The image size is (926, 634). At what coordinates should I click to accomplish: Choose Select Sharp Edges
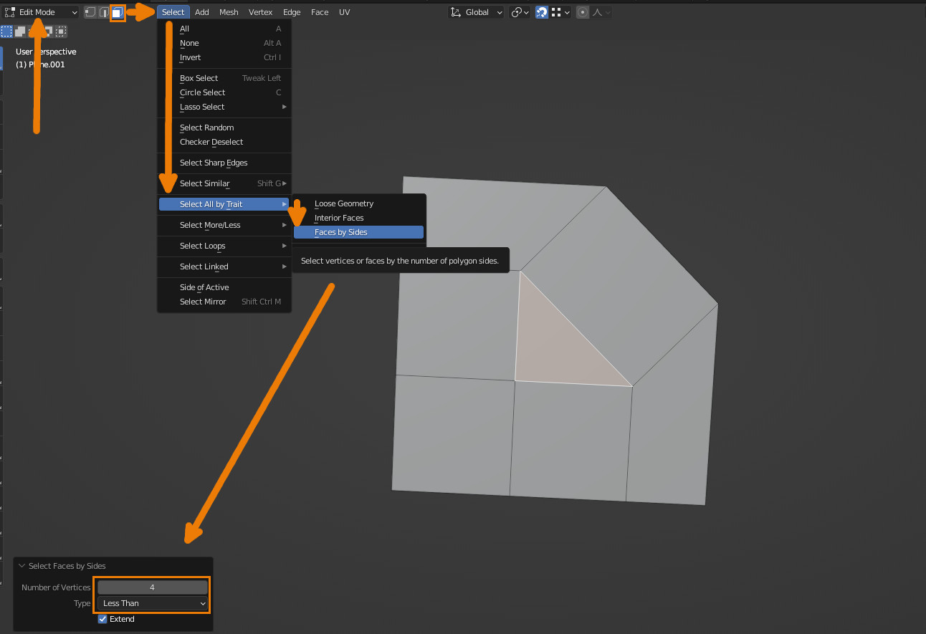pos(224,163)
